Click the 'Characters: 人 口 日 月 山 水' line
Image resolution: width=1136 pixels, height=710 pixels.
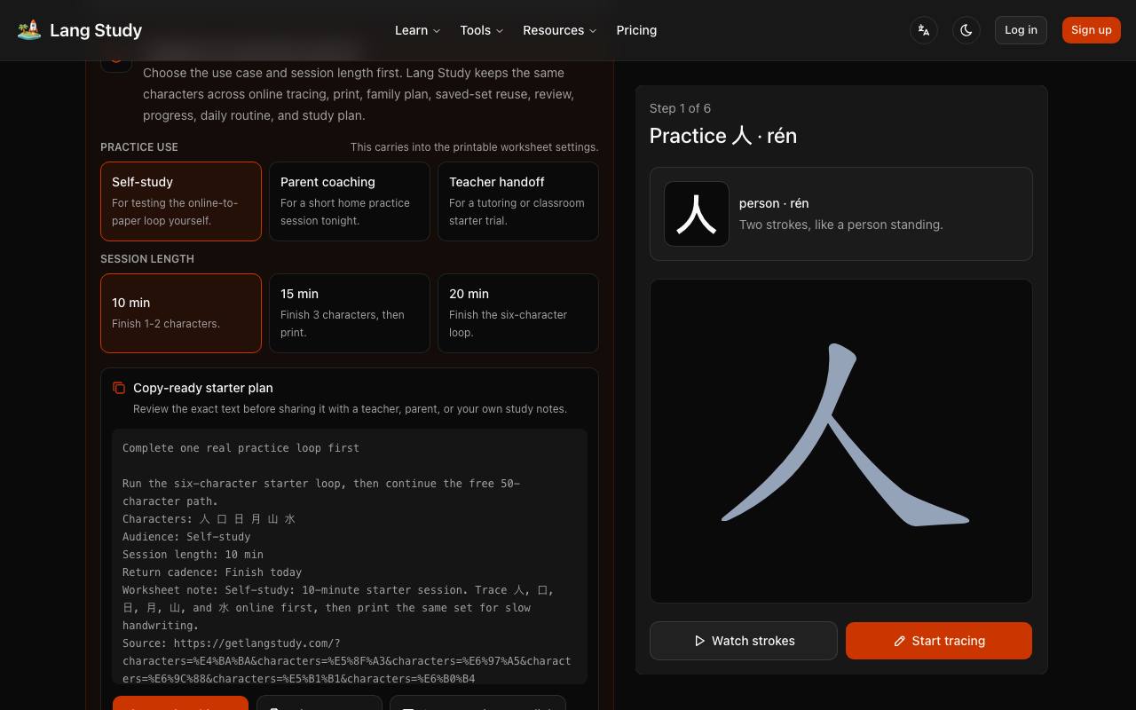209,519
